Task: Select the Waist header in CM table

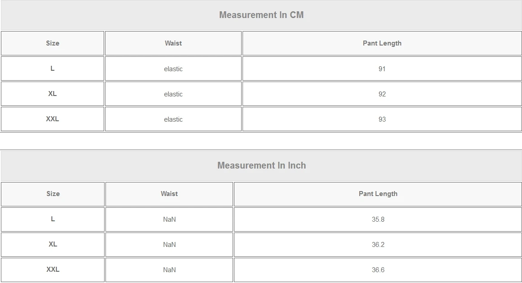Action: pyautogui.click(x=173, y=43)
